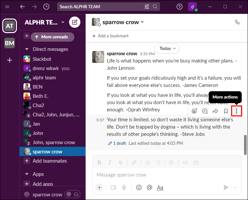The width and height of the screenshot is (248, 200).
Task: Switch to the BM workspace
Action: 10,43
